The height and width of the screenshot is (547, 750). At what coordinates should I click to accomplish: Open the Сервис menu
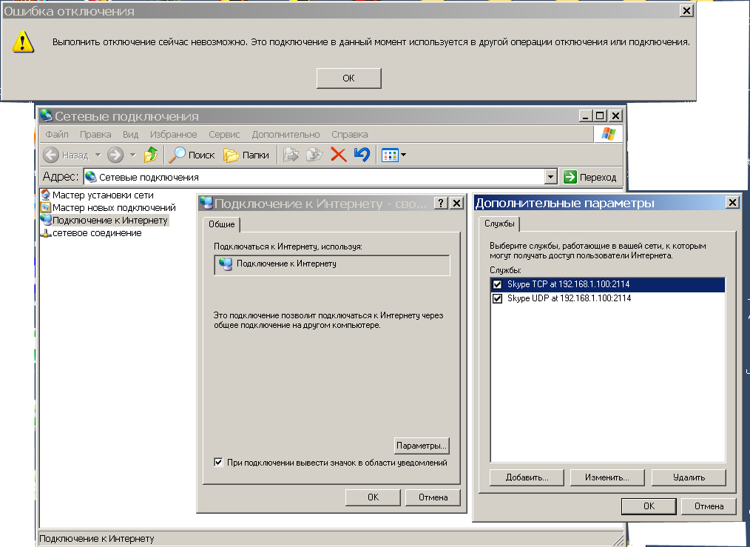(x=224, y=135)
